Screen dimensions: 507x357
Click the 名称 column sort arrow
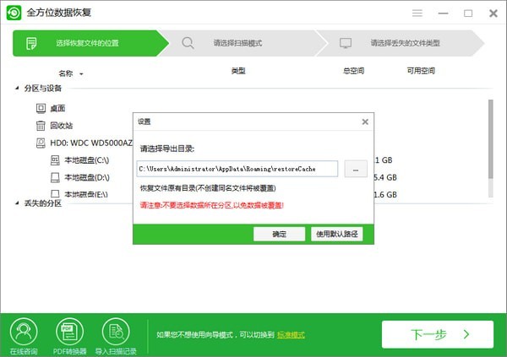click(81, 74)
